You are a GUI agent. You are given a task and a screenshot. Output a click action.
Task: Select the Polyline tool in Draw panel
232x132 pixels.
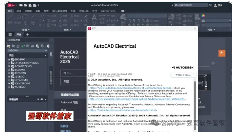[x=18, y=19]
